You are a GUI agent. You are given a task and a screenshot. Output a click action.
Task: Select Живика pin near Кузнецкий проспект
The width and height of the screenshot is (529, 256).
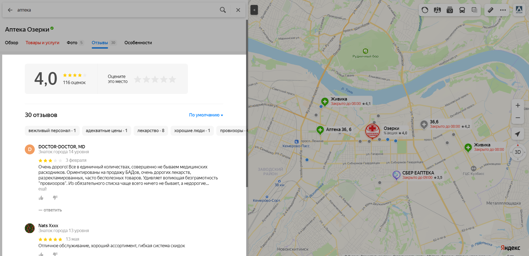(325, 102)
